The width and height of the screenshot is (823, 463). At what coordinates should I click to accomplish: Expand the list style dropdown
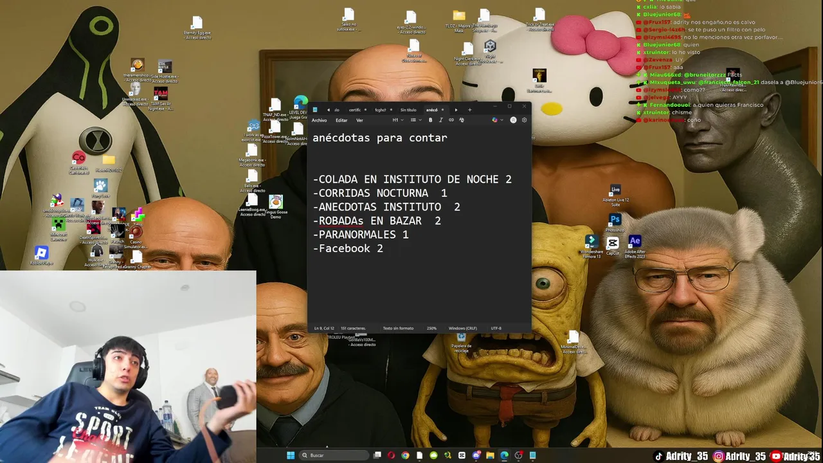[x=416, y=120]
